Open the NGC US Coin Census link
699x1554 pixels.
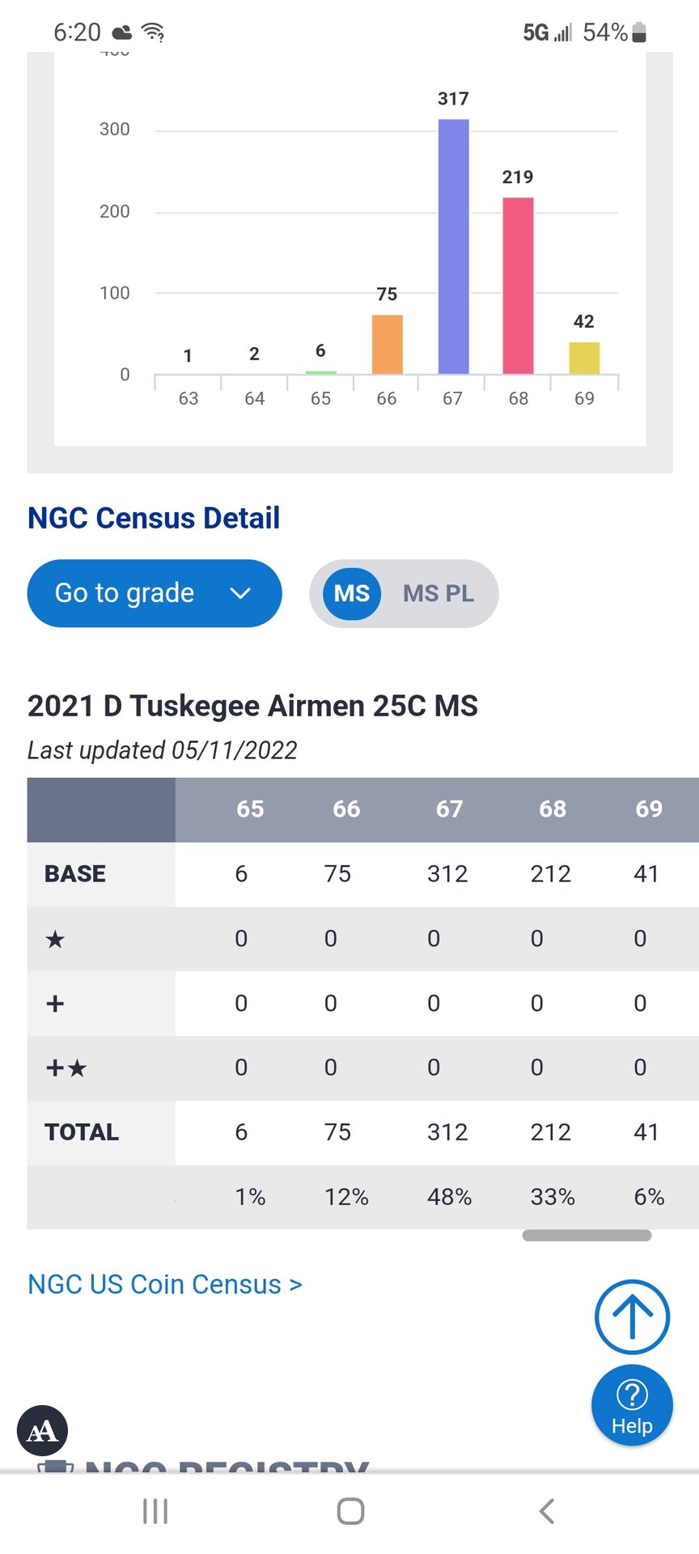(165, 1284)
